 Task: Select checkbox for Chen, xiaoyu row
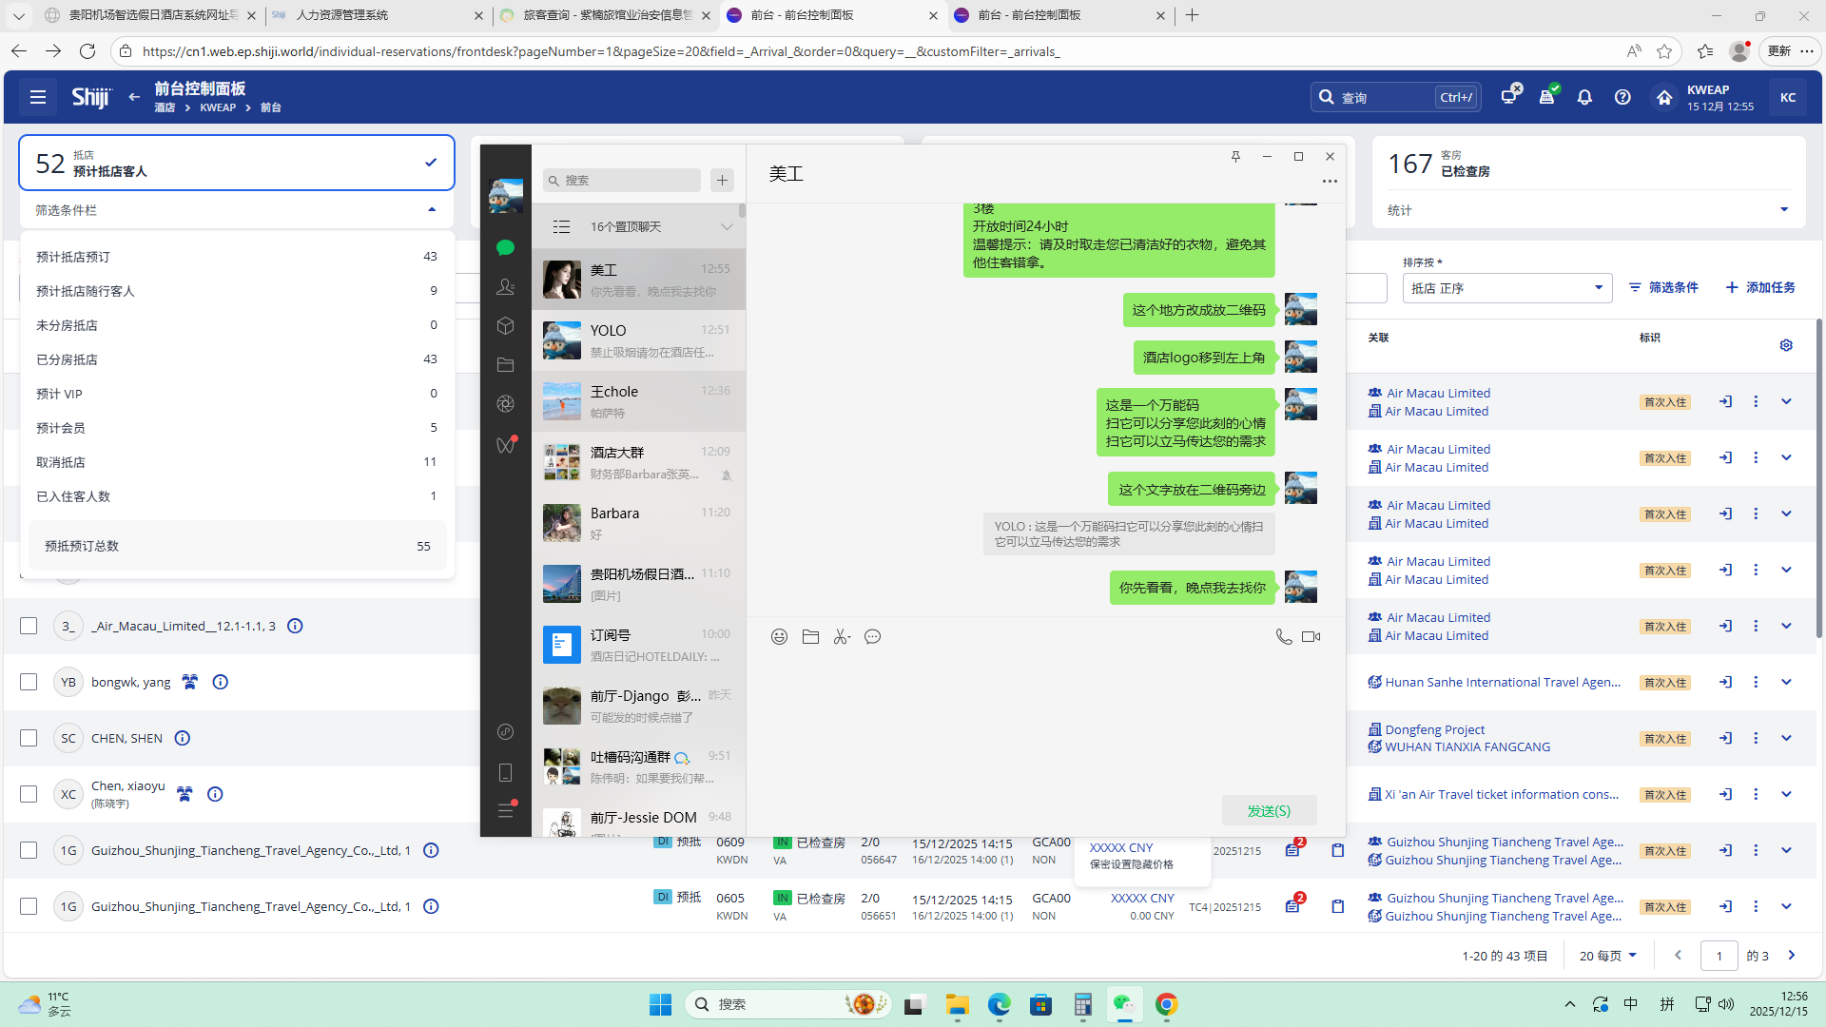tap(29, 794)
